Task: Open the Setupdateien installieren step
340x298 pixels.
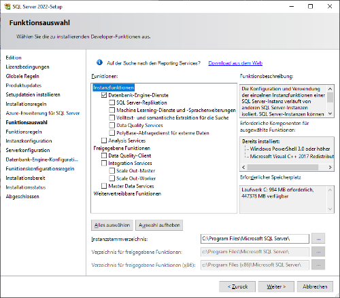Action: 33,94
